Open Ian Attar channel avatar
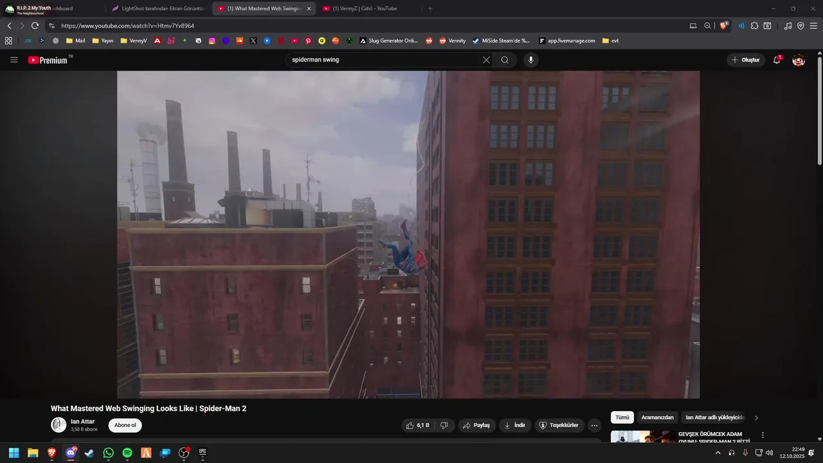823x463 pixels. pos(59,425)
